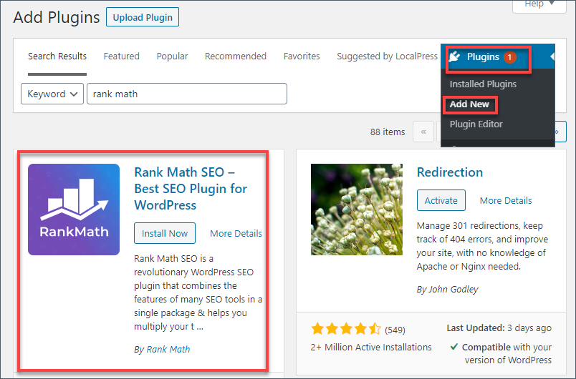
Task: Open the Help dropdown tab
Action: (539, 5)
